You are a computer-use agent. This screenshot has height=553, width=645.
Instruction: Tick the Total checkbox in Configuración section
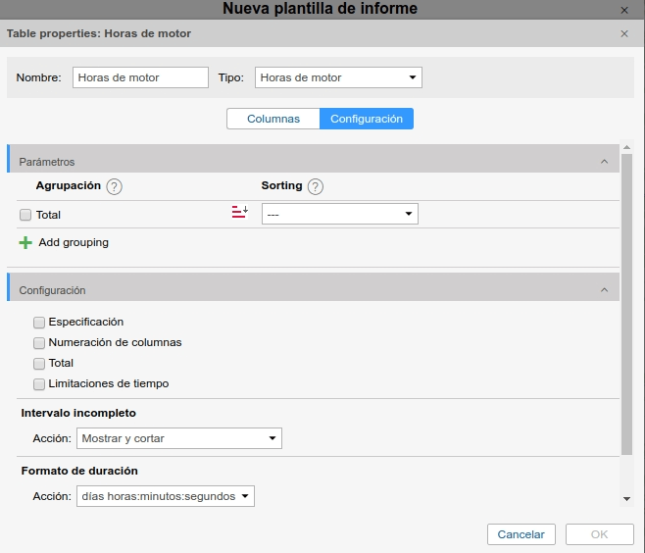[x=39, y=364]
